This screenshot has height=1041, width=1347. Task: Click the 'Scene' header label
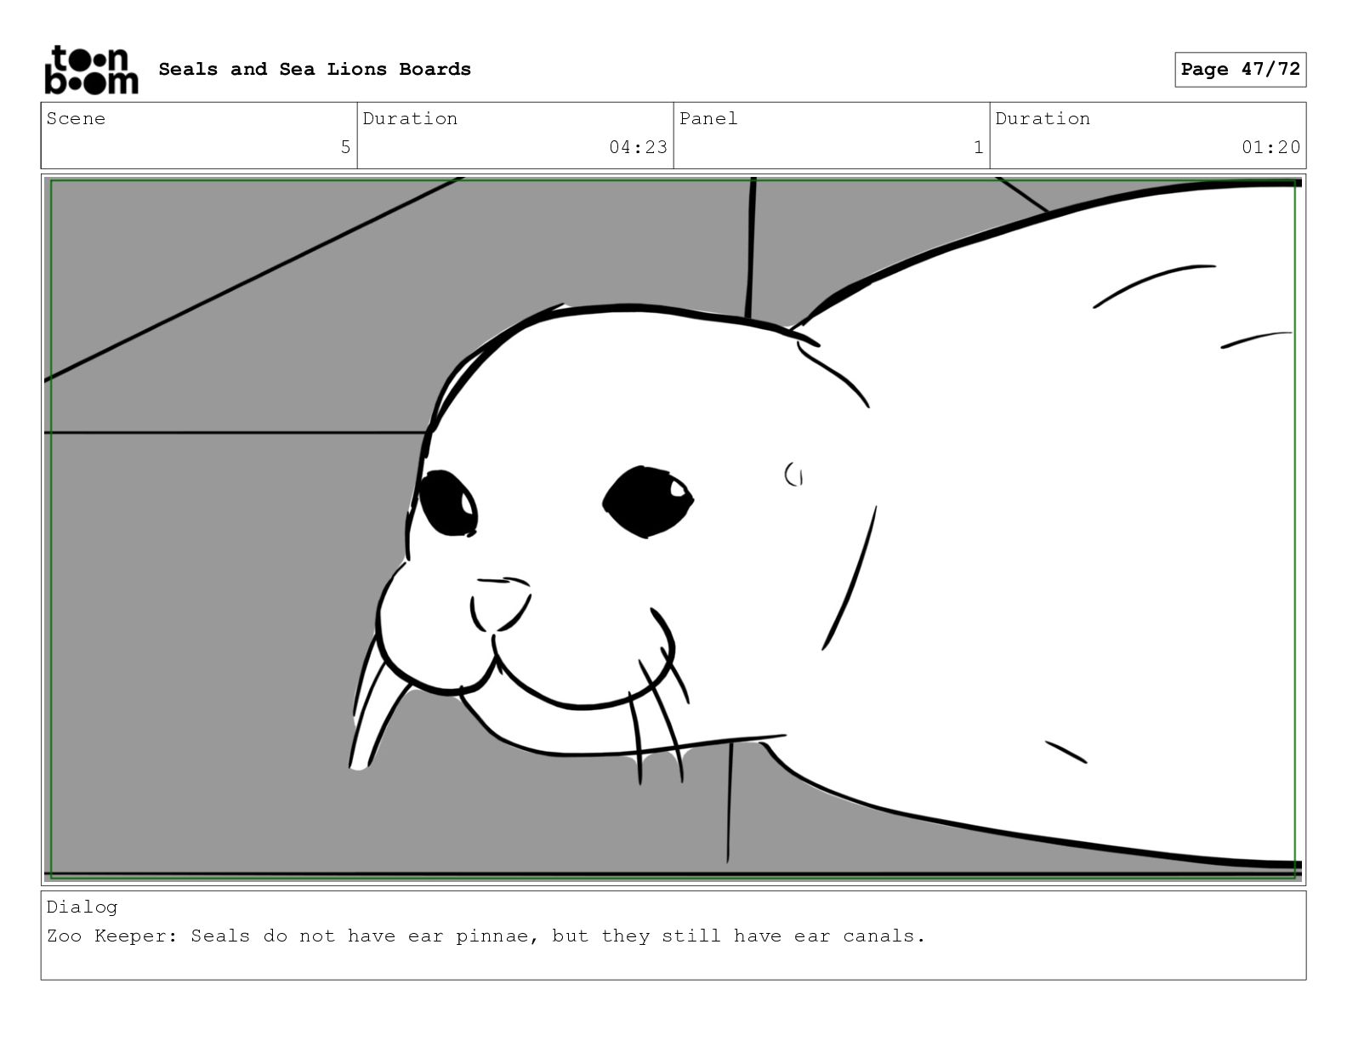pos(76,118)
